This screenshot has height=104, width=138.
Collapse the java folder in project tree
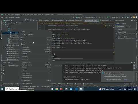[x=7, y=31]
